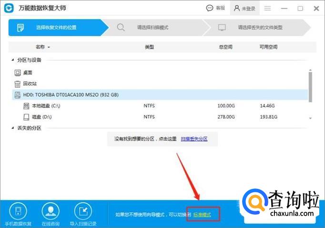Click the 客服 label in the title bar
Viewport: 325px width, 228px height.
[x=220, y=8]
